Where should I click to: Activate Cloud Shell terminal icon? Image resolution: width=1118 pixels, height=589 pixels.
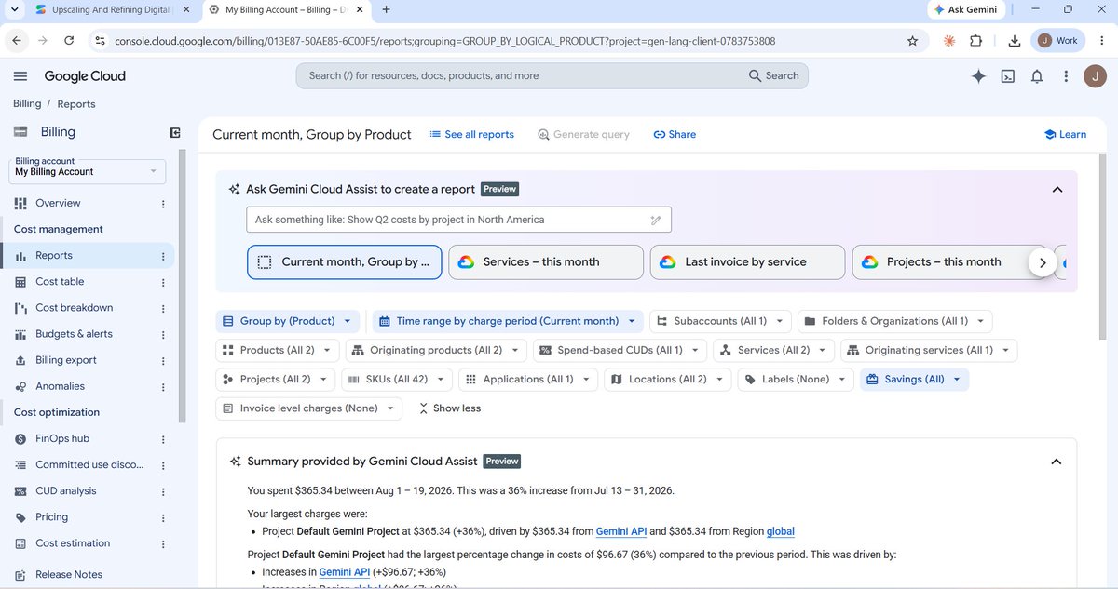click(1008, 76)
